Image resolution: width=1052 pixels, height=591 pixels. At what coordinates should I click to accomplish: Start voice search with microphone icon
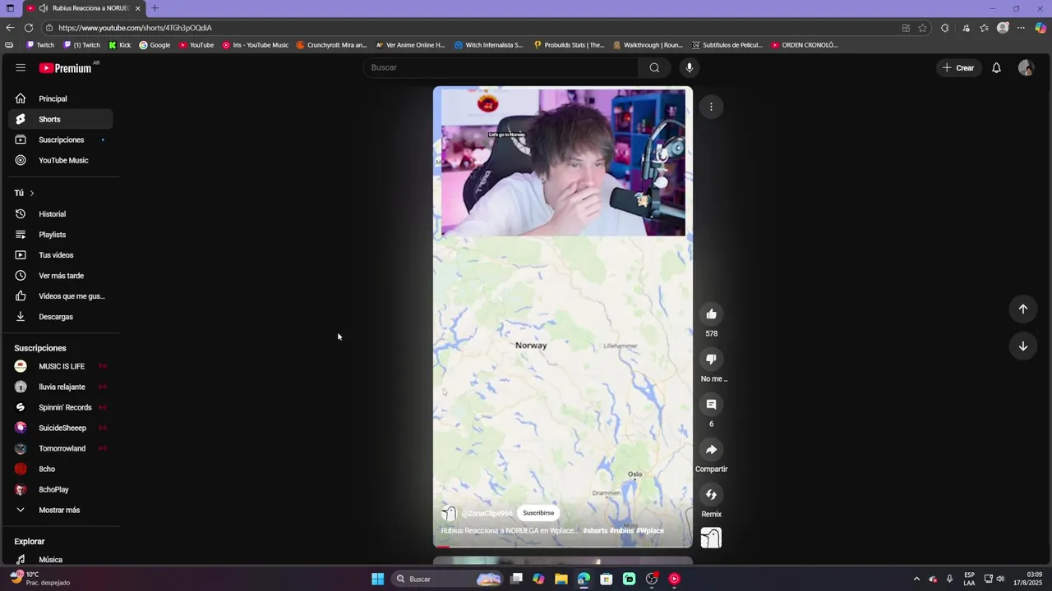689,67
